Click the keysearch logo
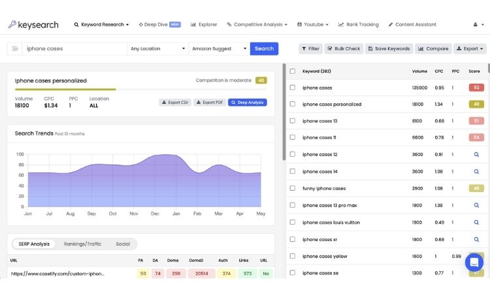 33,25
